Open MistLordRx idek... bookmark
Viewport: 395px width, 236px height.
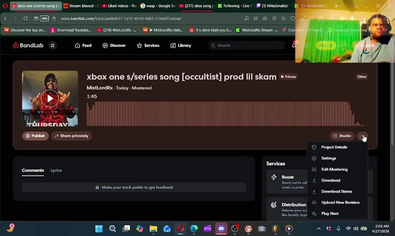click(x=163, y=30)
